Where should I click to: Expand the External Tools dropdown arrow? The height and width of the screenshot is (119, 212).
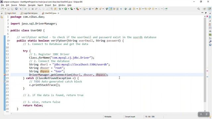pyautogui.click(x=80, y=9)
